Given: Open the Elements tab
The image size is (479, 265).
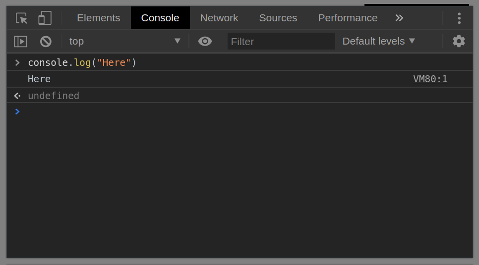Looking at the screenshot, I should (98, 18).
